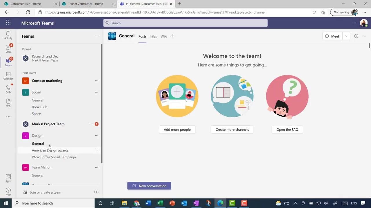Add a new tab to the channel

pyautogui.click(x=173, y=36)
